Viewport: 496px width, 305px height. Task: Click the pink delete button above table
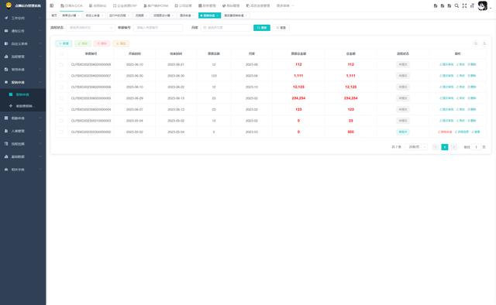pos(102,43)
